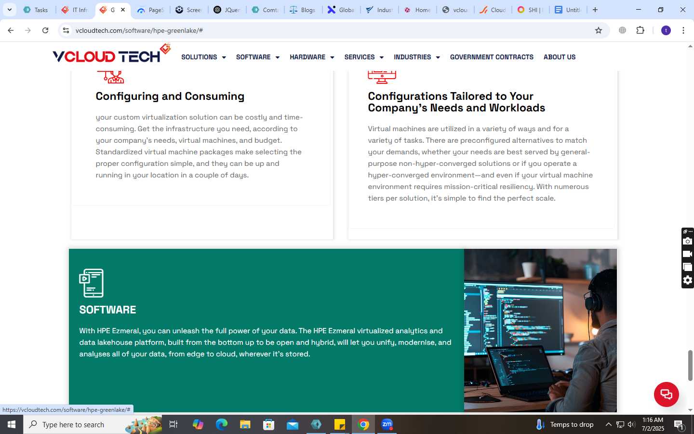Switch to the Blogs browser tab
Image resolution: width=694 pixels, height=434 pixels.
pyautogui.click(x=303, y=10)
